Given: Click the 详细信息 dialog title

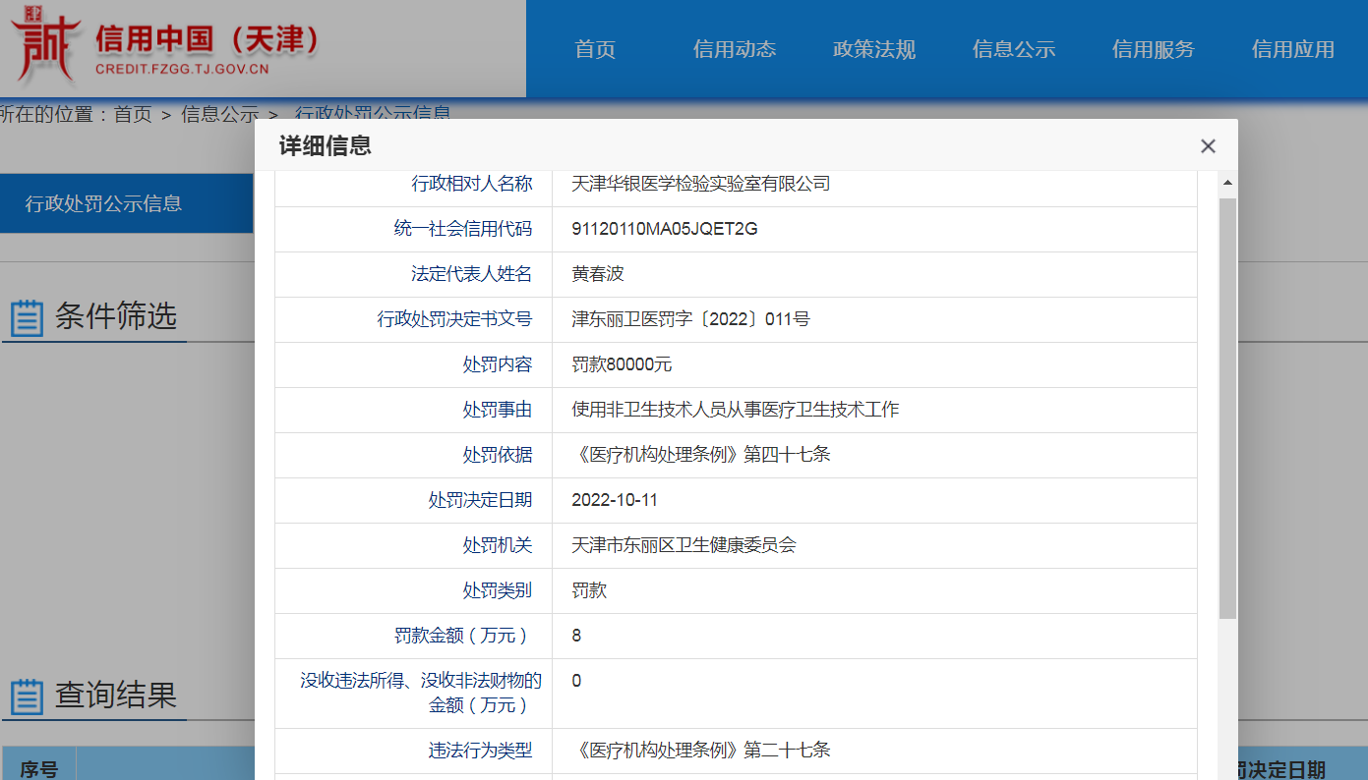Looking at the screenshot, I should pos(326,146).
